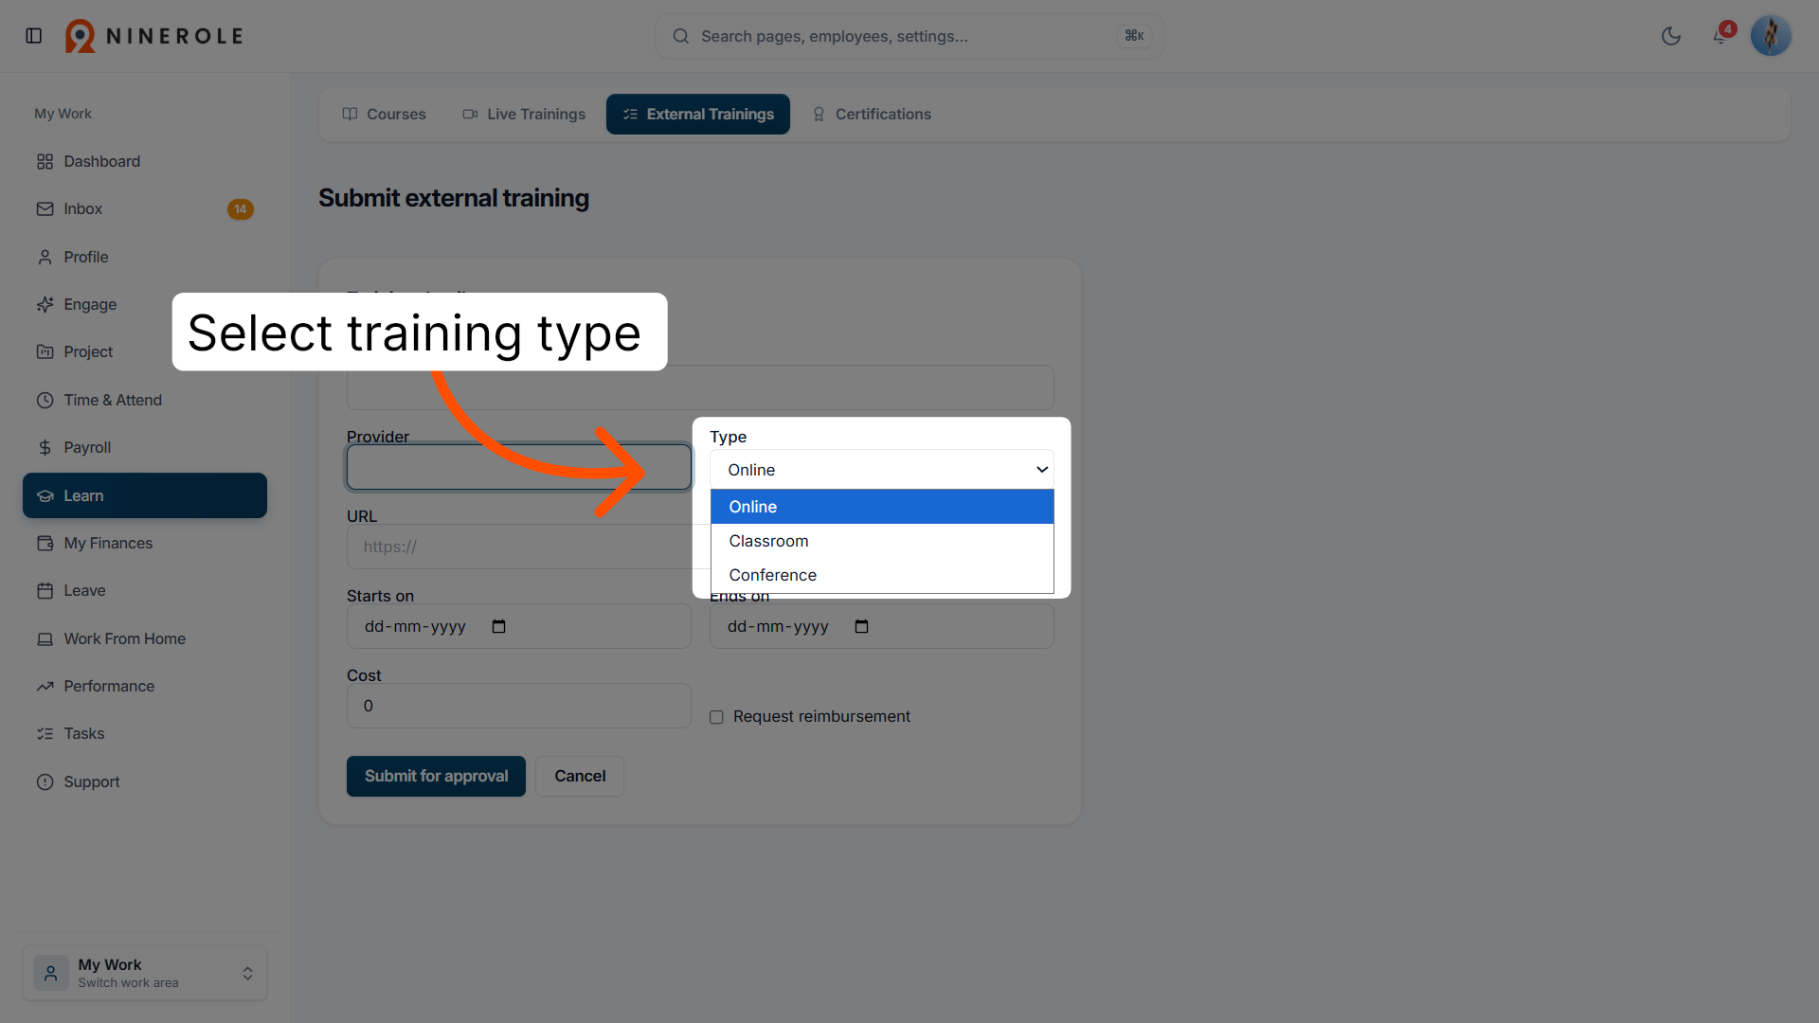Open Performance section
Viewport: 1819px width, 1023px height.
tap(145, 686)
